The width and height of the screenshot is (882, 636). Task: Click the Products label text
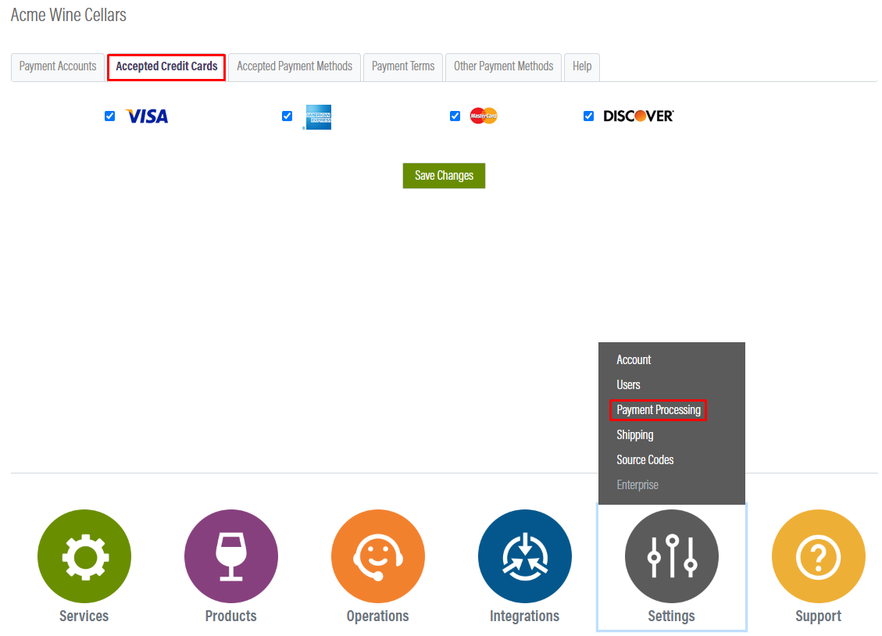(x=231, y=616)
